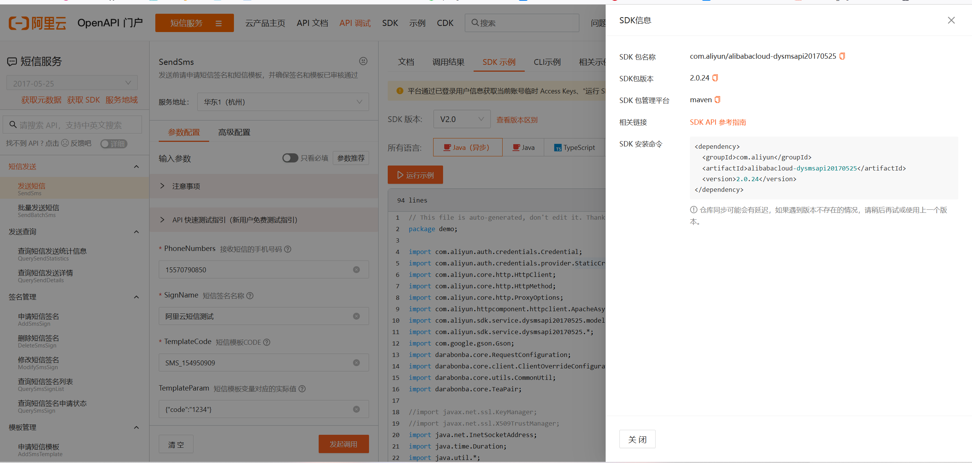
Task: Select Java language option
Action: click(x=523, y=147)
